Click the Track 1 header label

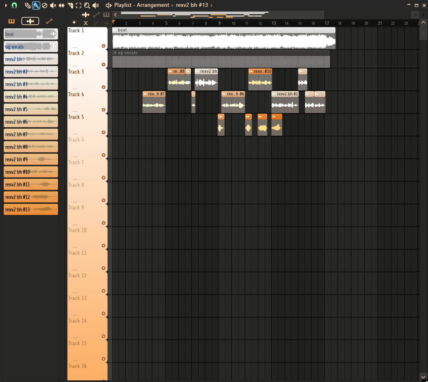tap(76, 31)
